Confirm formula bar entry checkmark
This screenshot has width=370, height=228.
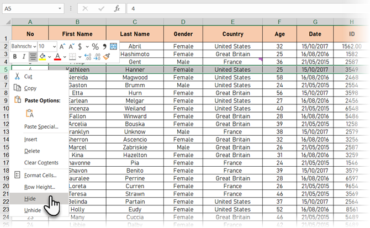tap(102, 9)
